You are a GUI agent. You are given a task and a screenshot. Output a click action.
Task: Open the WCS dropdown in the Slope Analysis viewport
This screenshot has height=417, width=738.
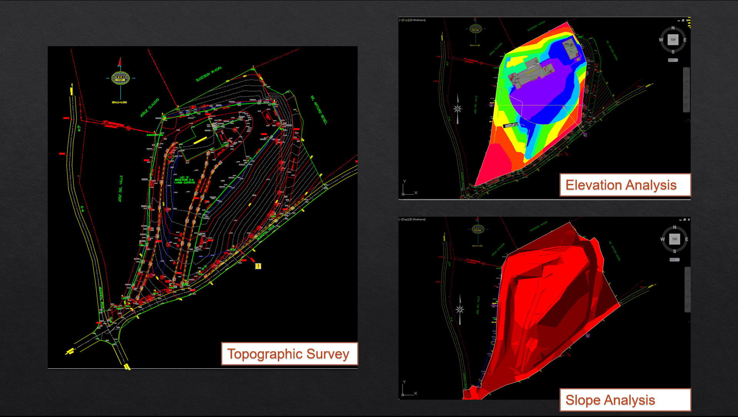pos(675,260)
